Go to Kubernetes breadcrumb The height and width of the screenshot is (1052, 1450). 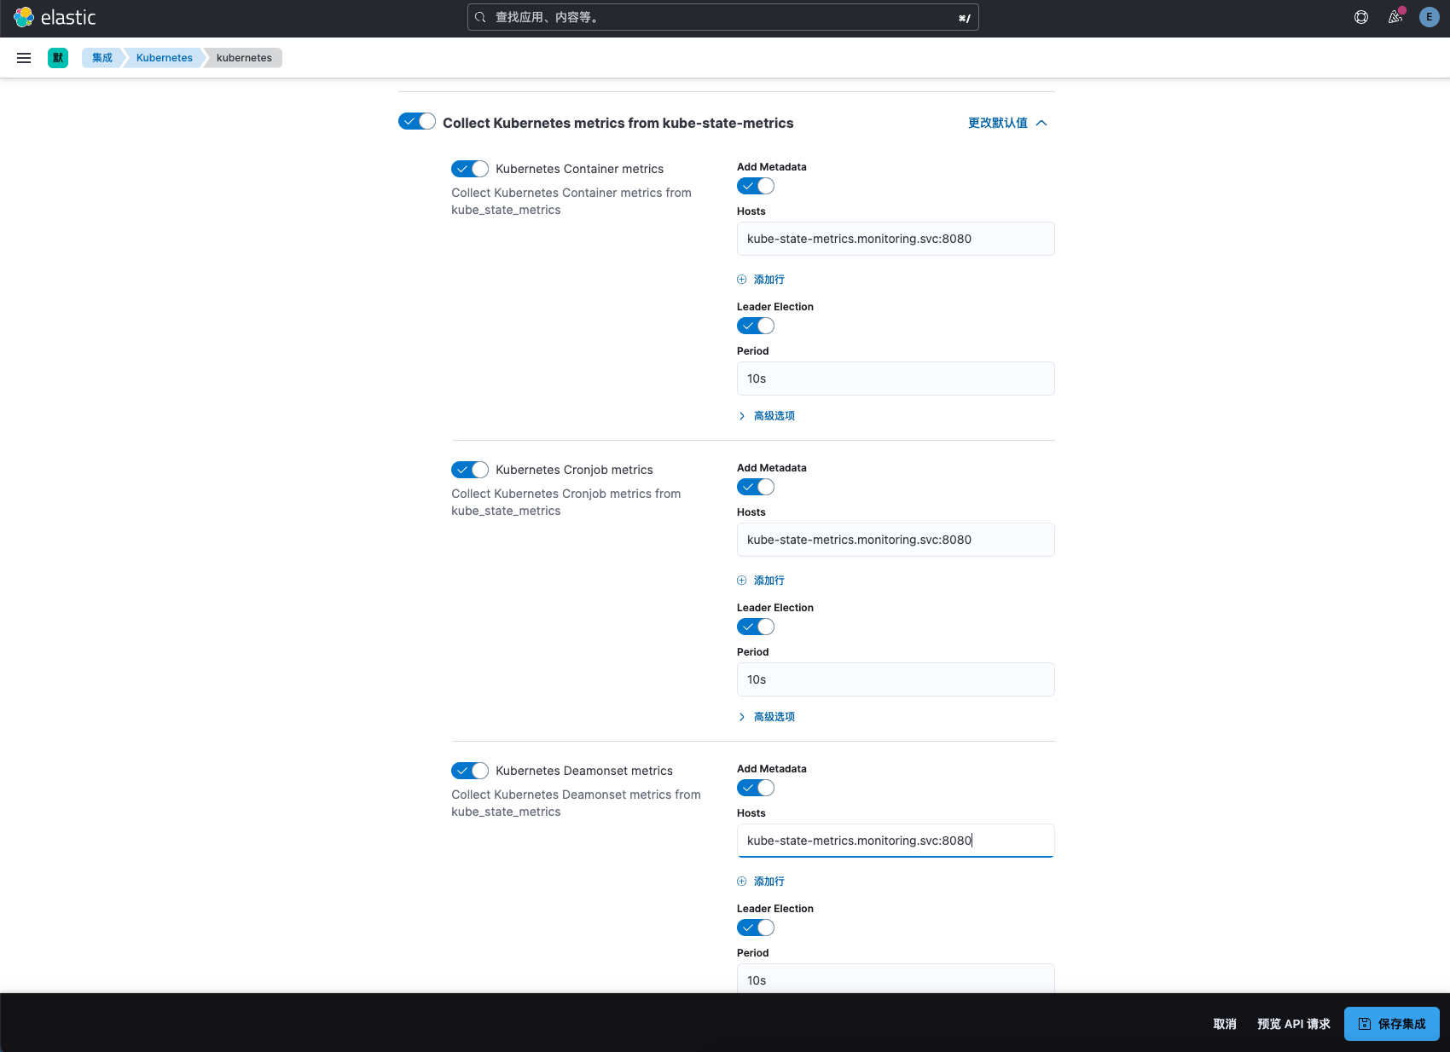[165, 58]
